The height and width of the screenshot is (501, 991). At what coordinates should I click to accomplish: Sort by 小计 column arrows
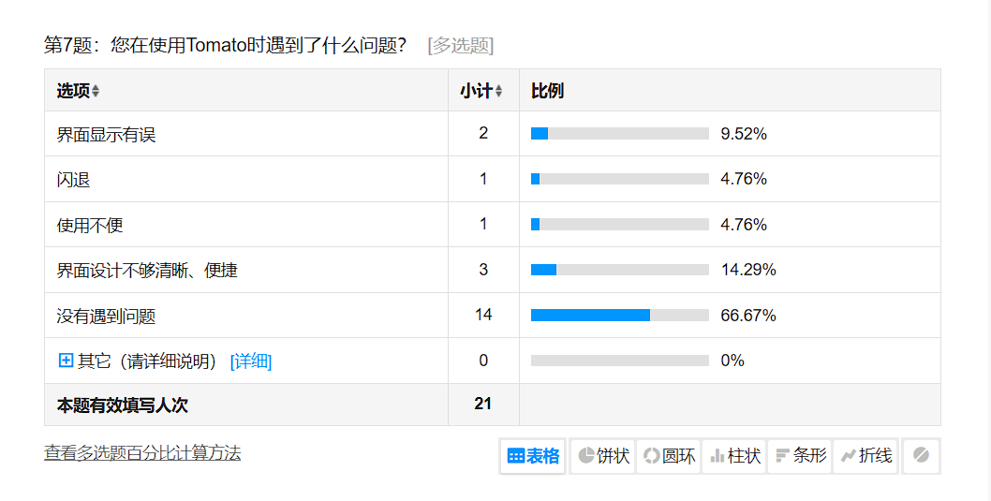498,92
